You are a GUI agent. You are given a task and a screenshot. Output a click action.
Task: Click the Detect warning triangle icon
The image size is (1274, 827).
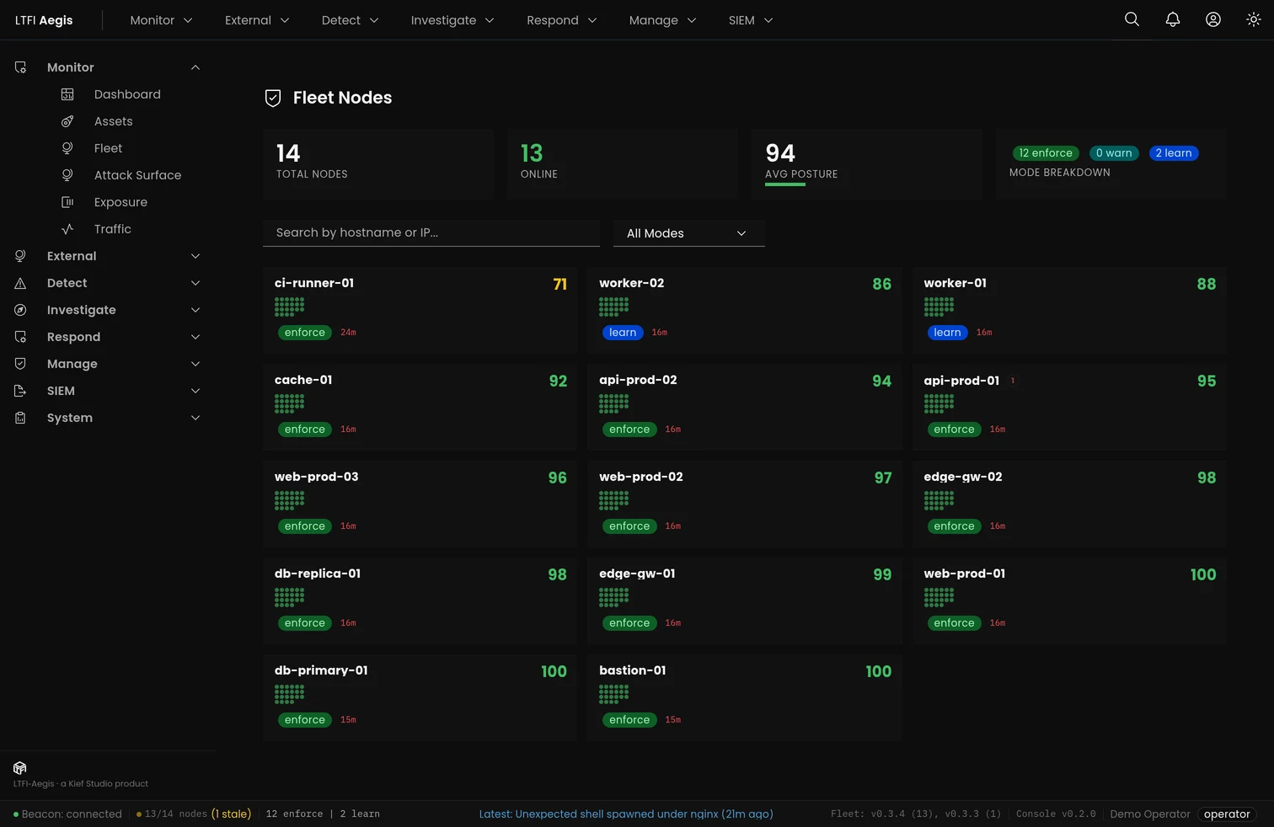pyautogui.click(x=20, y=283)
